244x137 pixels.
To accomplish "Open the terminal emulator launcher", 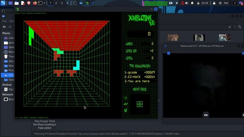I will [40, 3].
